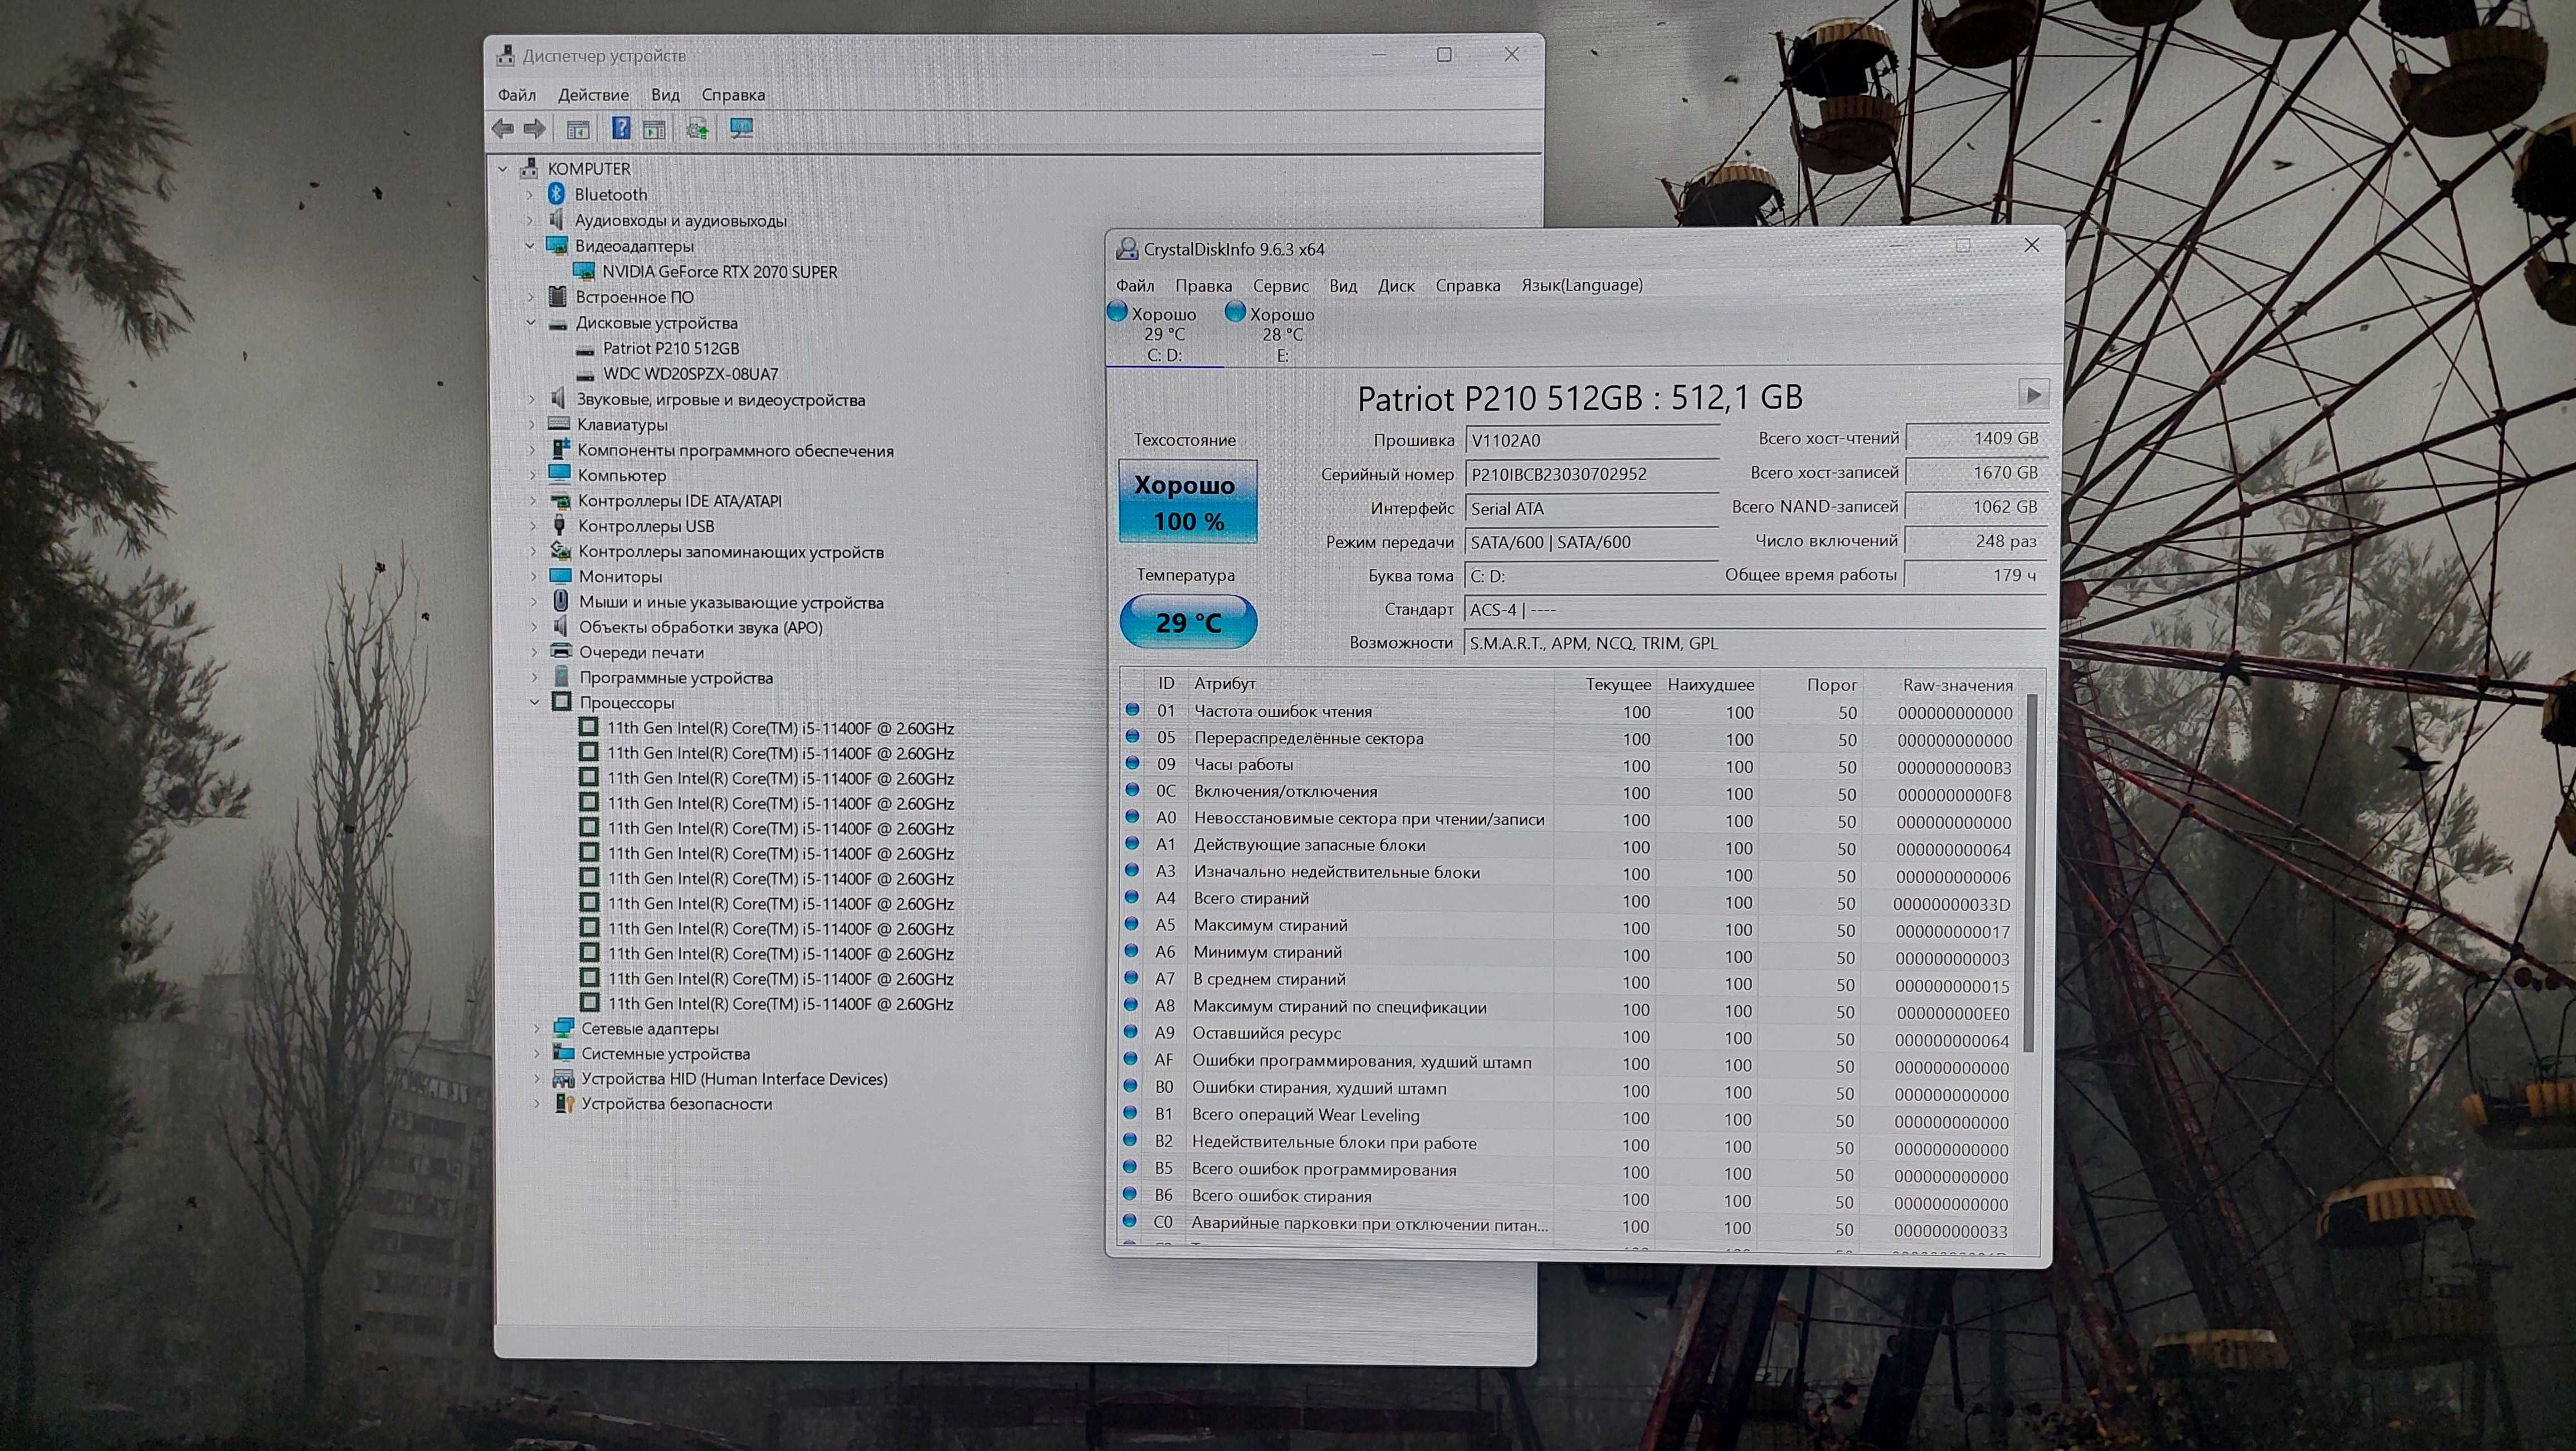Viewport: 2576px width, 1451px height.
Task: Click the show/hide console tree toolbar icon
Action: [x=578, y=129]
